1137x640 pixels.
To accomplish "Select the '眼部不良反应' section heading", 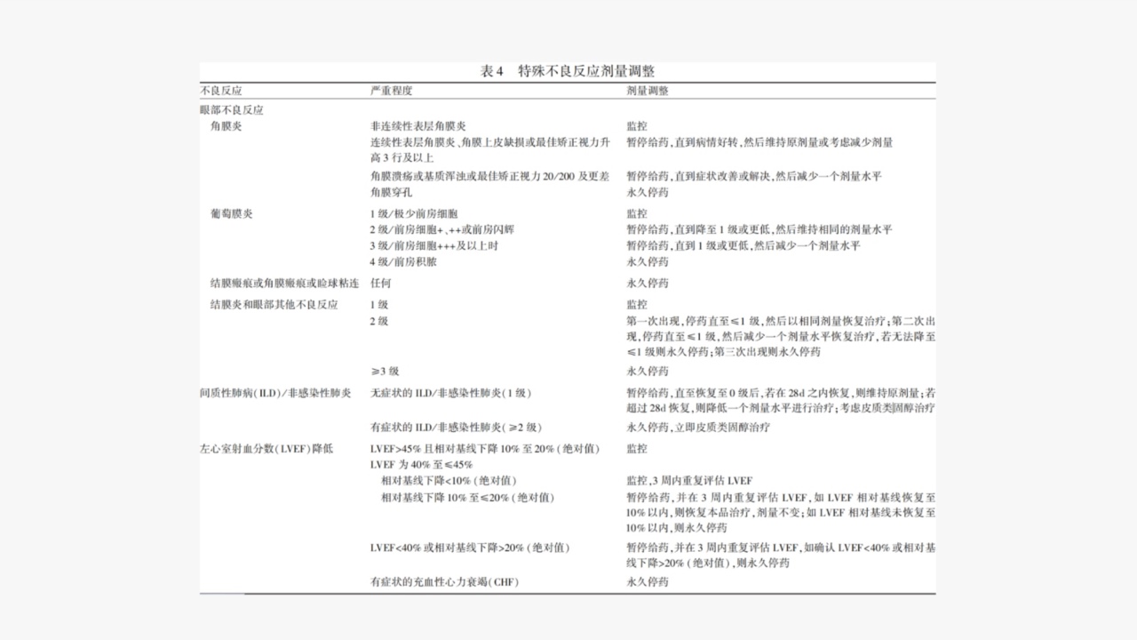I will coord(232,111).
